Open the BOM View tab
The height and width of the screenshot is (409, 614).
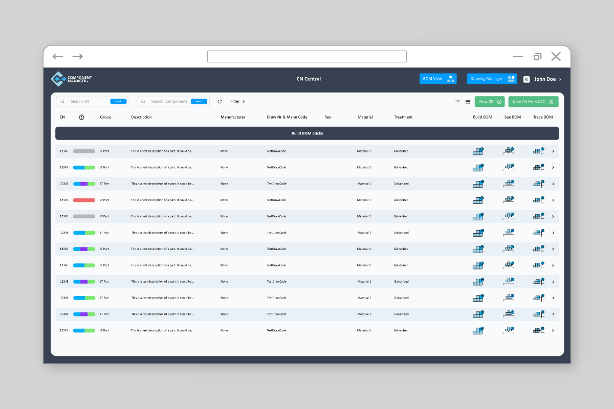click(x=438, y=79)
